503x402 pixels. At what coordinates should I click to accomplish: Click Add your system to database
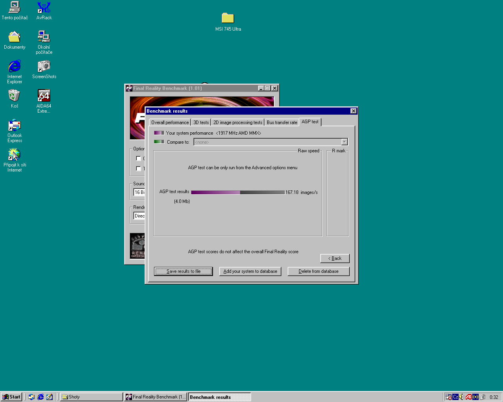coord(250,271)
